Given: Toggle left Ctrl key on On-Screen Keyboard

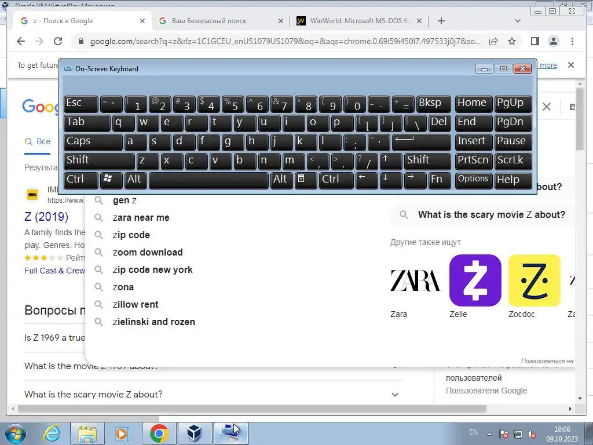Looking at the screenshot, I should point(80,180).
